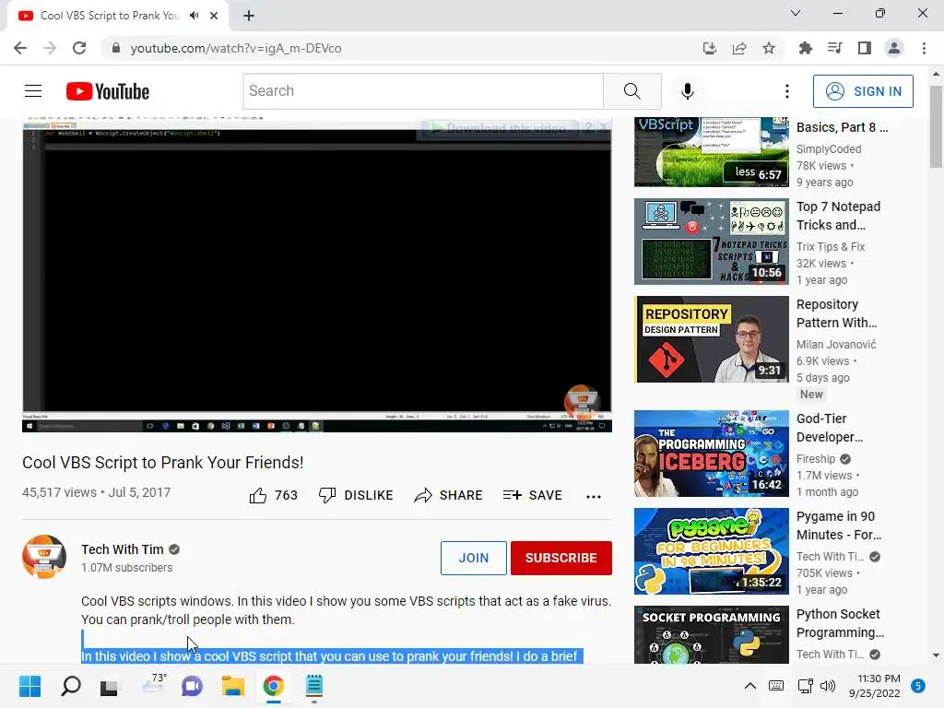Screen dimensions: 944x708
Task: Bookmark this tab with the star
Action: (x=769, y=48)
